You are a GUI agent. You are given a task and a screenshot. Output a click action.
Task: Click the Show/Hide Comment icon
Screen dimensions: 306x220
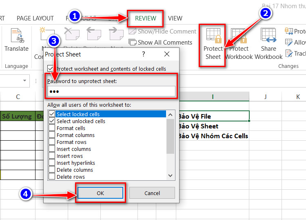tap(132, 31)
